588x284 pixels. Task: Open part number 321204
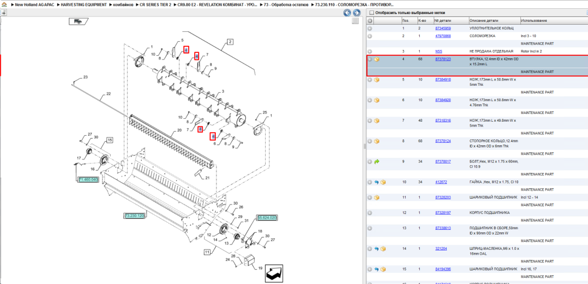pos(440,248)
